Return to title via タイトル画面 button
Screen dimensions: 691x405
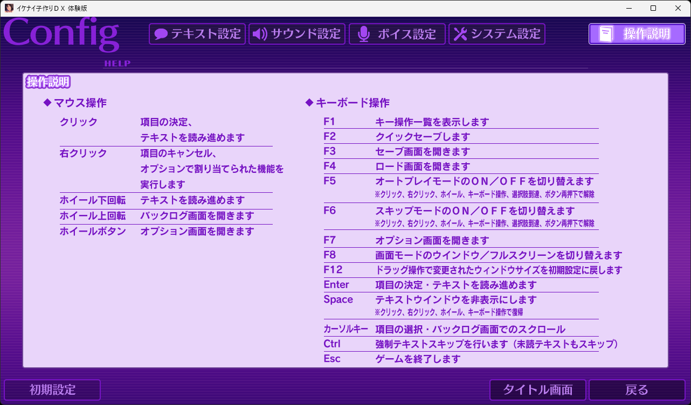(537, 390)
